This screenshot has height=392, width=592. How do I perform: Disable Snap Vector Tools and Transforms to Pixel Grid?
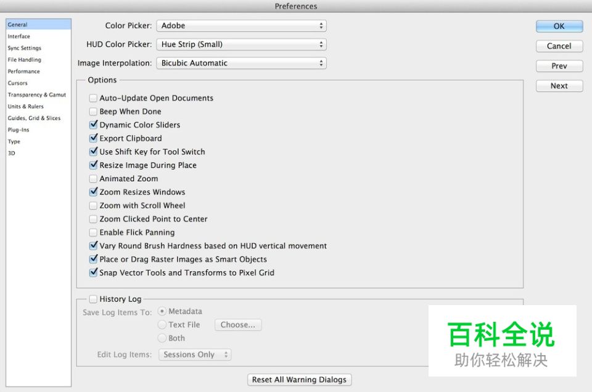click(93, 272)
